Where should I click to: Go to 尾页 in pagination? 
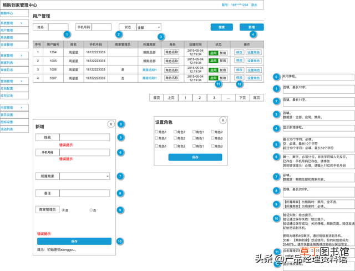(256, 98)
